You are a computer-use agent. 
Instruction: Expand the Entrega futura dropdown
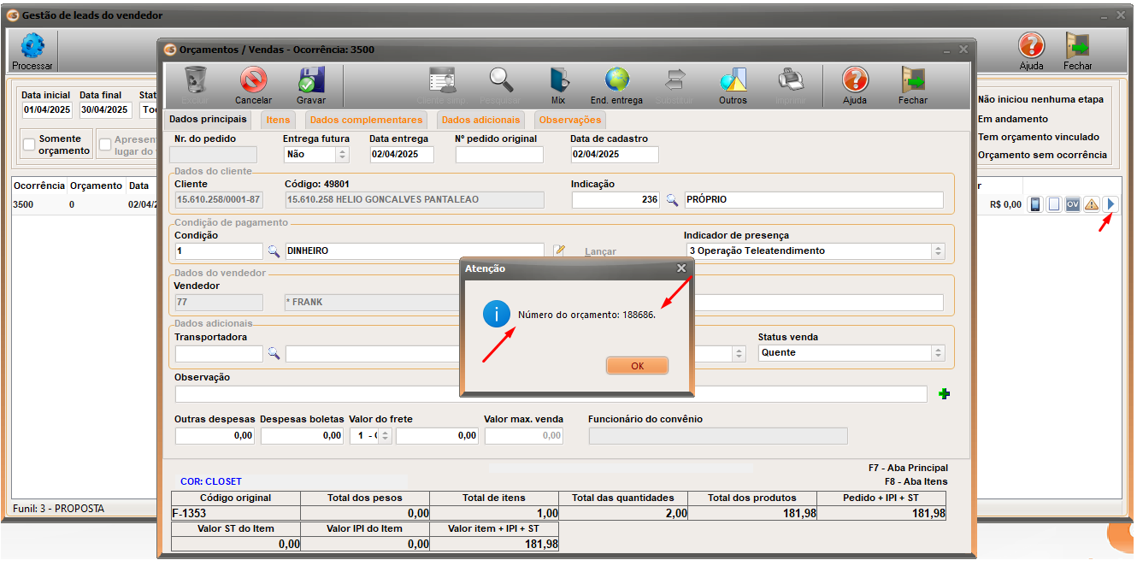click(x=342, y=155)
